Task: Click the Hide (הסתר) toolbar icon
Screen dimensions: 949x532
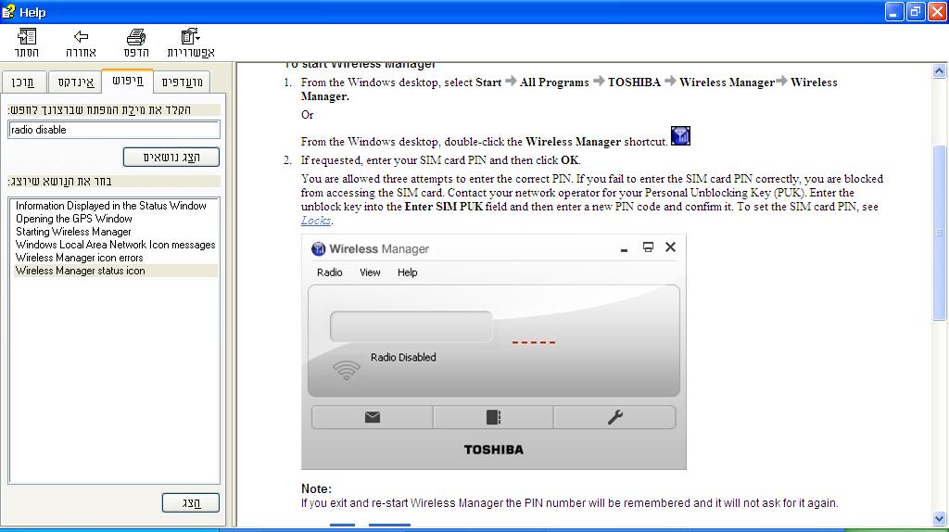Action: click(27, 37)
